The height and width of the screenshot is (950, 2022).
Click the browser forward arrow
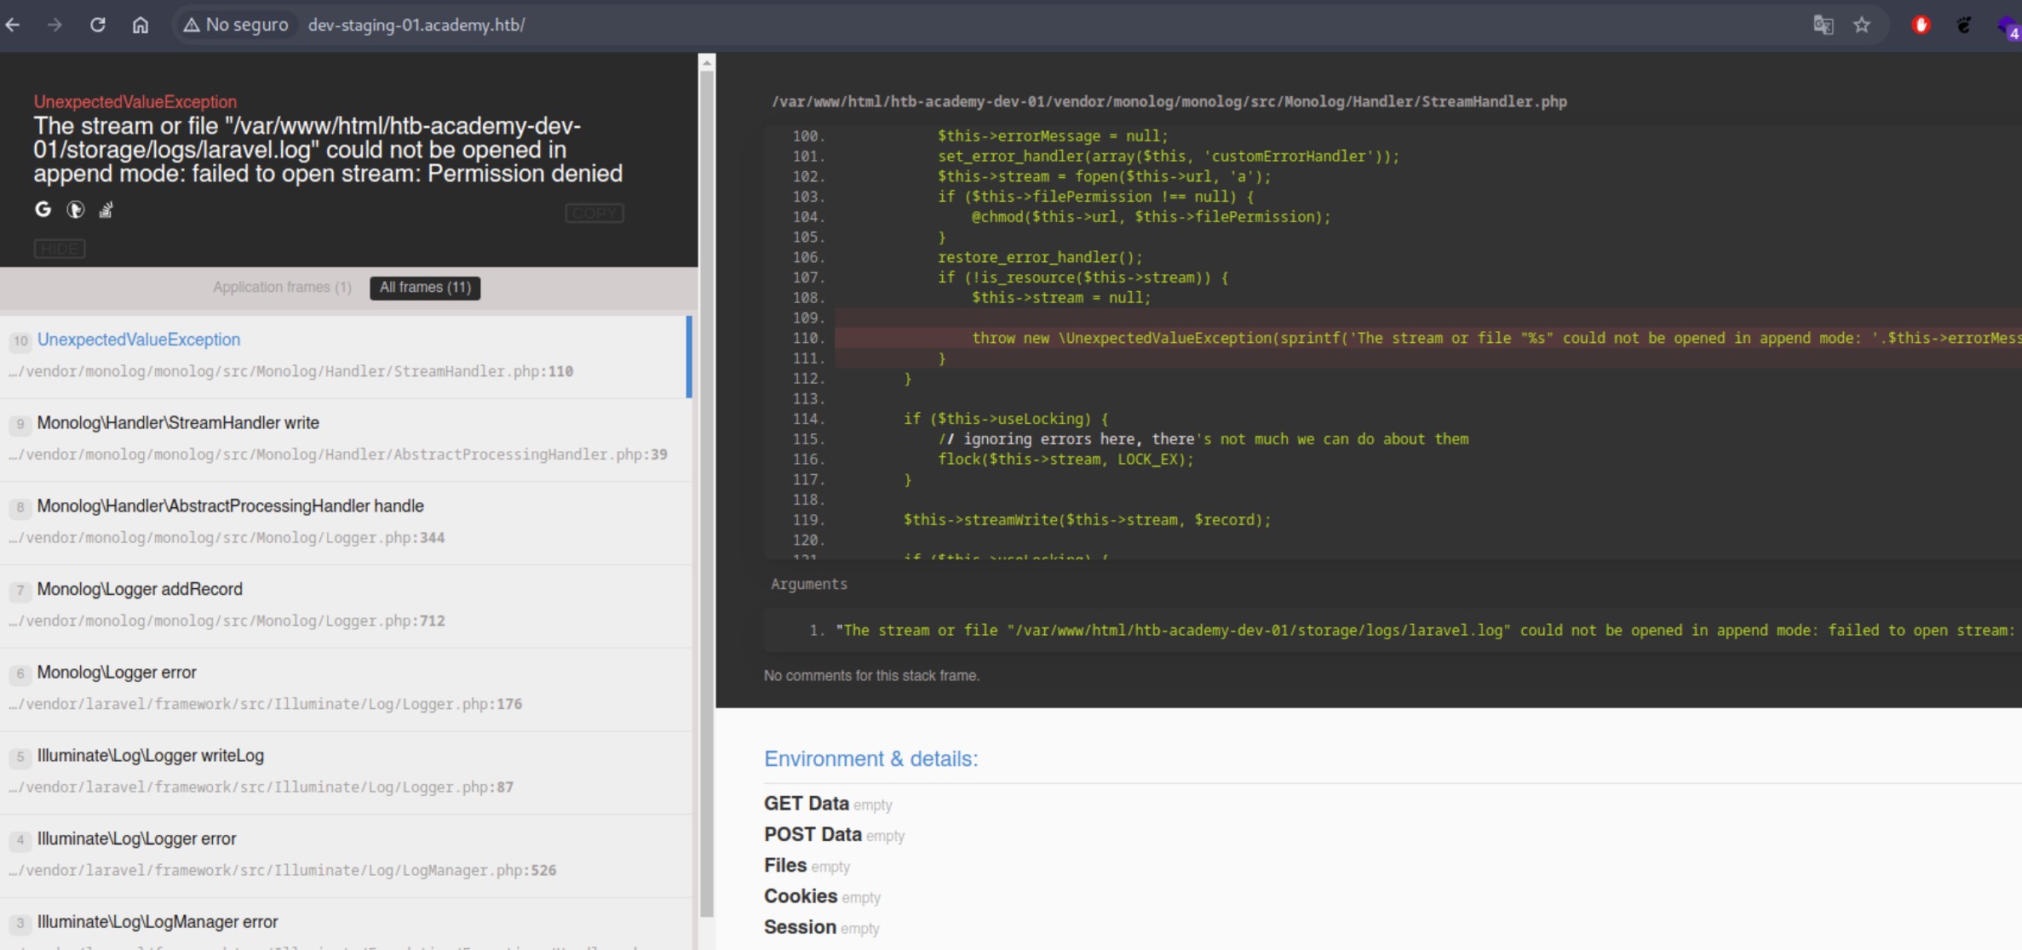click(x=55, y=25)
